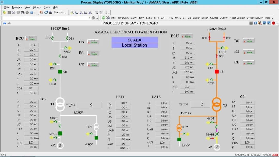This screenshot has height=157, width=279.
Task: Click the green CB breaker on line 1
Action: pyautogui.click(x=60, y=72)
